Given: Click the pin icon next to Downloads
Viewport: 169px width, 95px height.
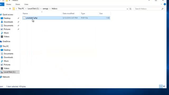Looking at the screenshot, I should (x=18, y=22).
